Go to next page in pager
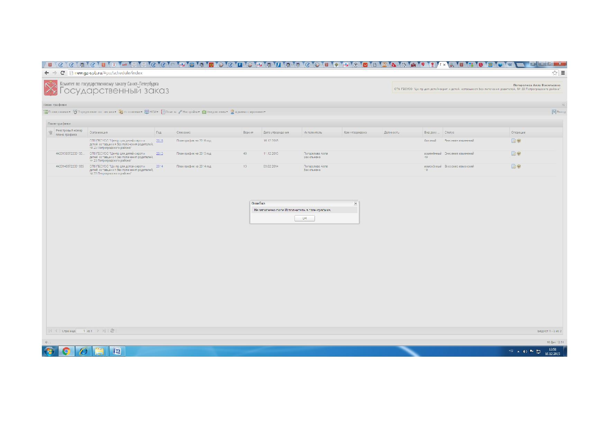The height and width of the screenshot is (429, 607). point(98,331)
